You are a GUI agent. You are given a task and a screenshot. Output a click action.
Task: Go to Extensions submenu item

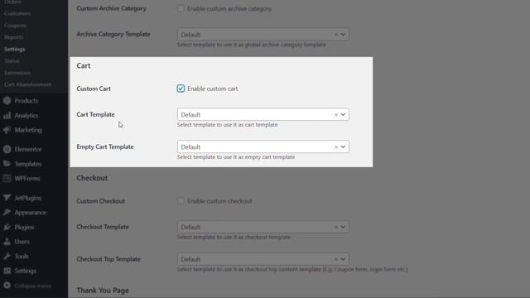pyautogui.click(x=17, y=73)
